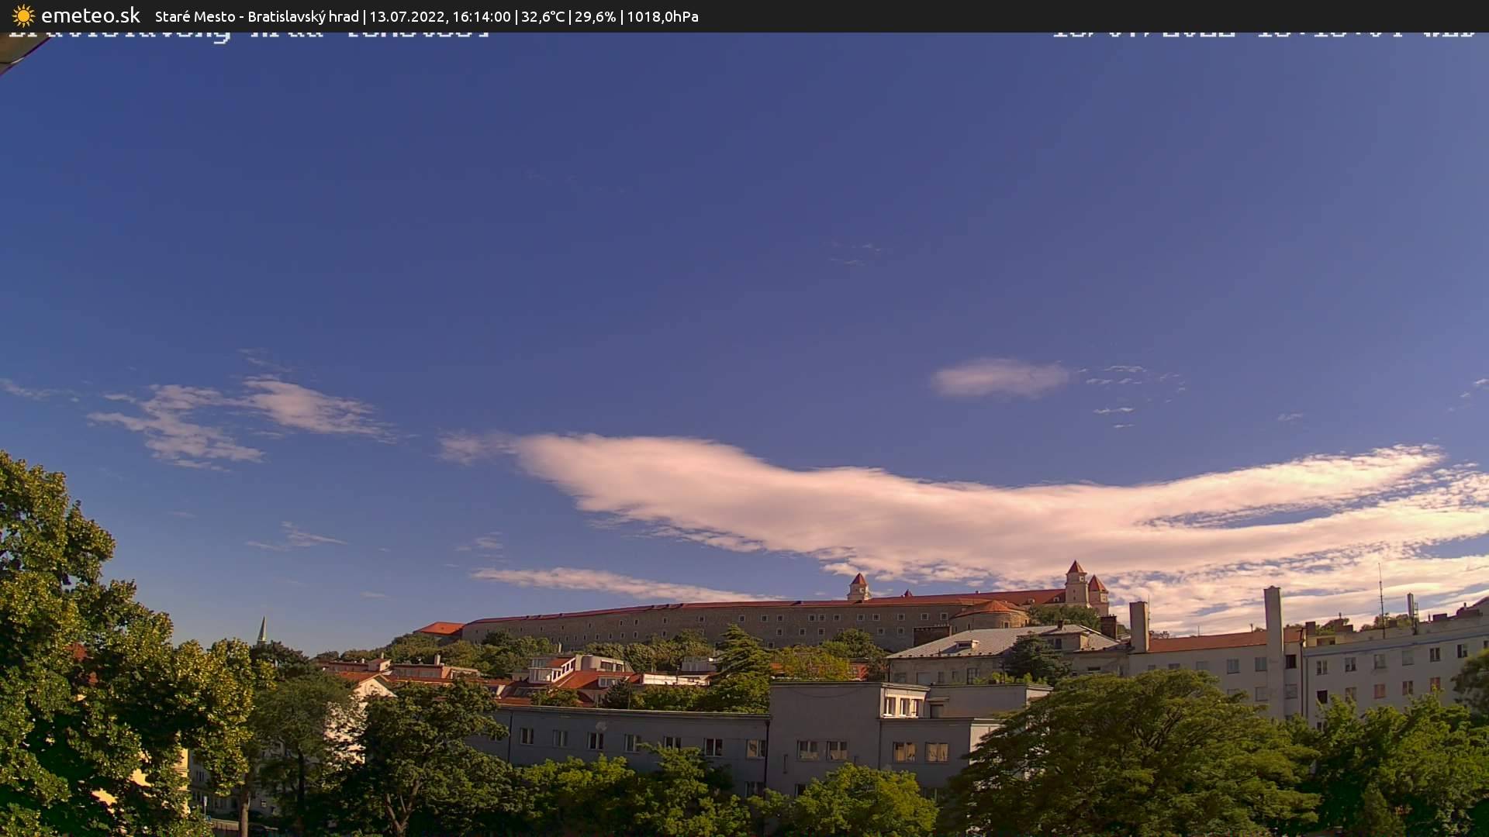Click the emeteo.sk site name

[91, 15]
